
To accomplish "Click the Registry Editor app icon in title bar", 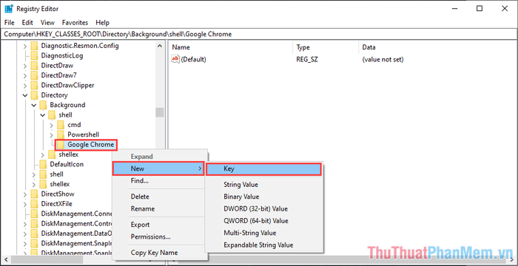I will coord(9,9).
